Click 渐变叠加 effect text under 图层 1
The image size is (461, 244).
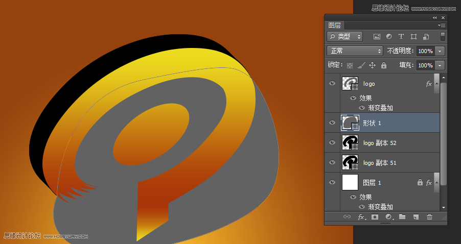[380, 207]
